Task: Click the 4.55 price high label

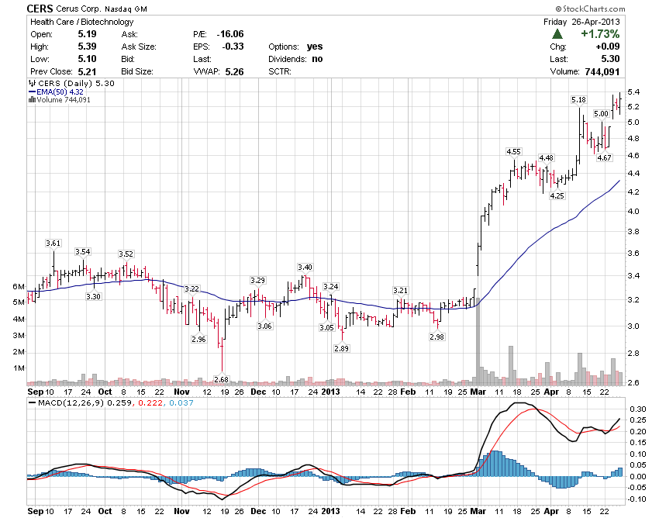Action: 513,151
